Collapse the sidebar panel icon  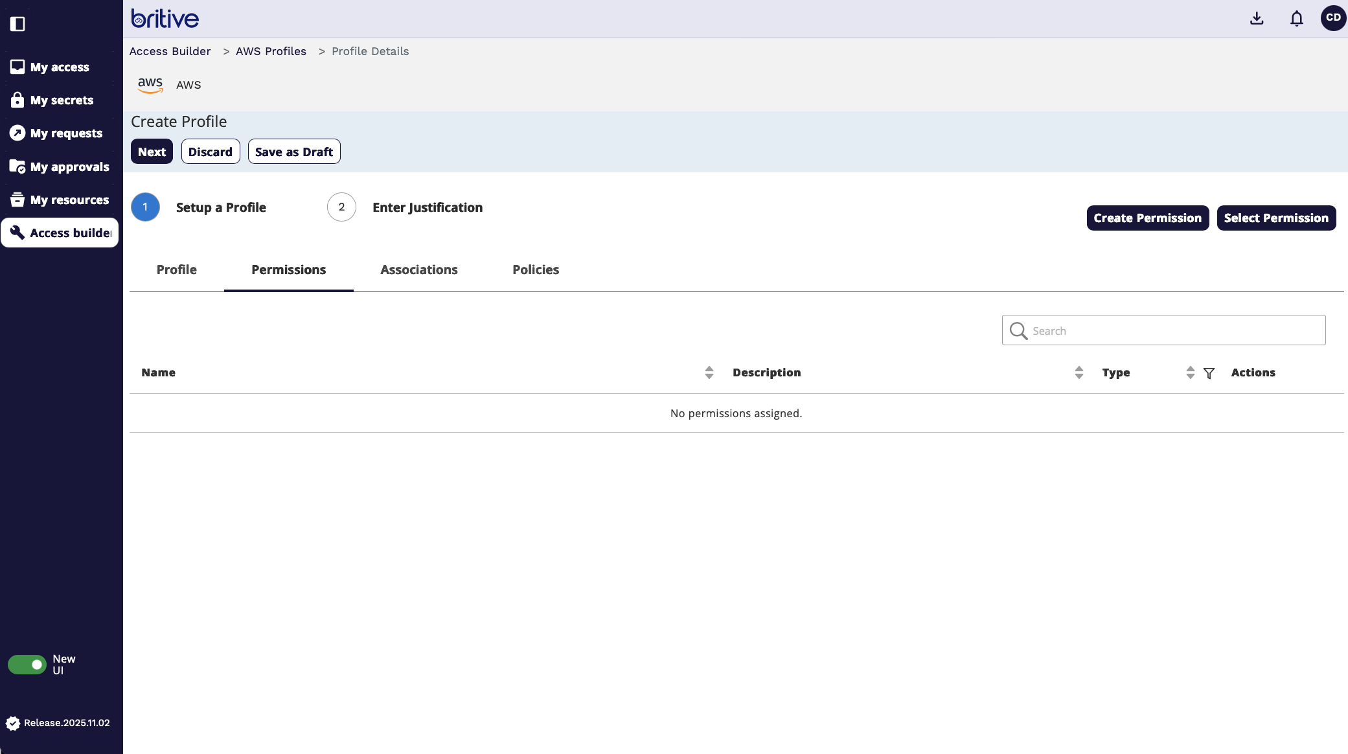tap(17, 24)
